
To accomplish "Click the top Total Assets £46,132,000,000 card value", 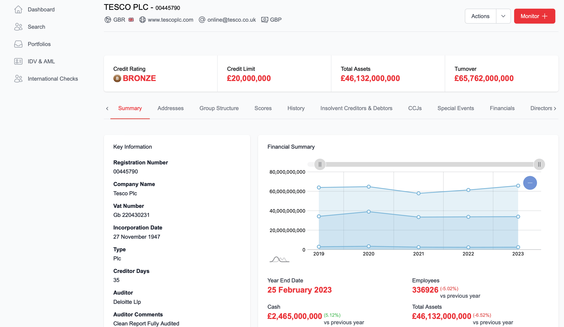I will (x=370, y=78).
